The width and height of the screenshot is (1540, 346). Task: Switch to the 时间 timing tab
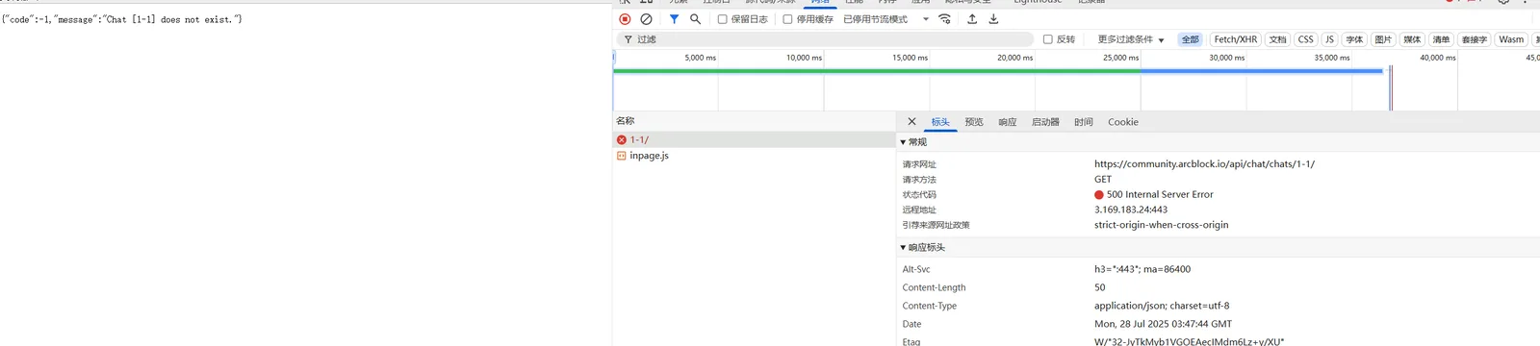point(1084,122)
